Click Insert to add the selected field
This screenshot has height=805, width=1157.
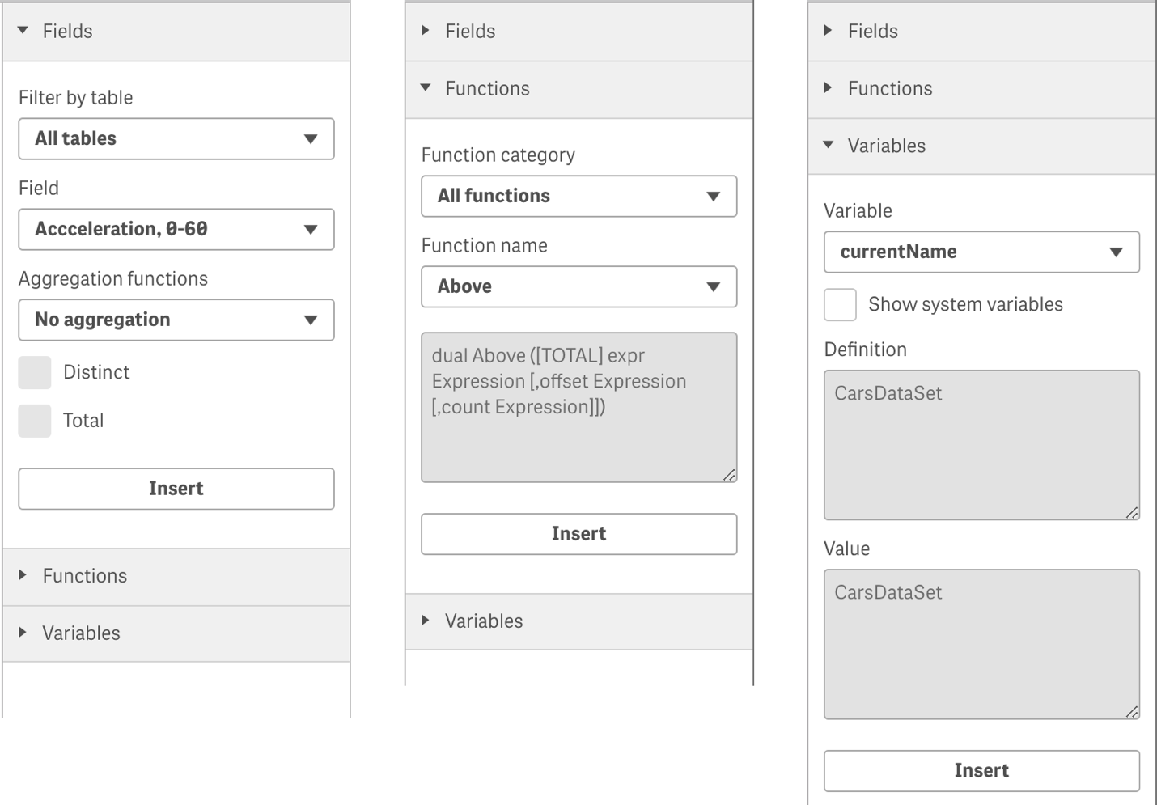point(176,489)
